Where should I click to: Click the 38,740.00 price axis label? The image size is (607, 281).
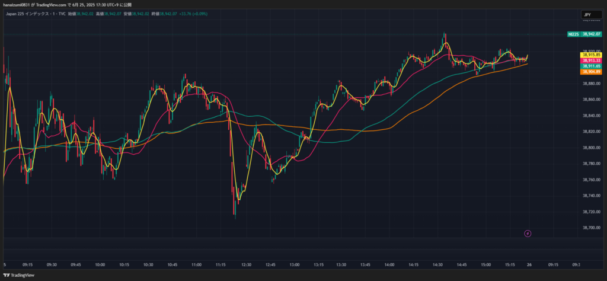(x=592, y=196)
